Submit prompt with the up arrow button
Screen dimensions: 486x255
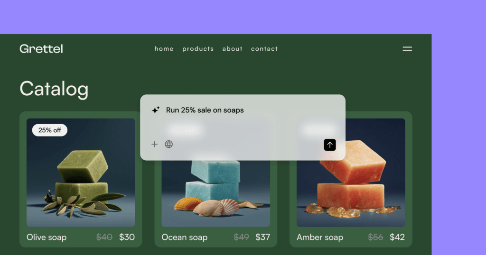coord(330,145)
